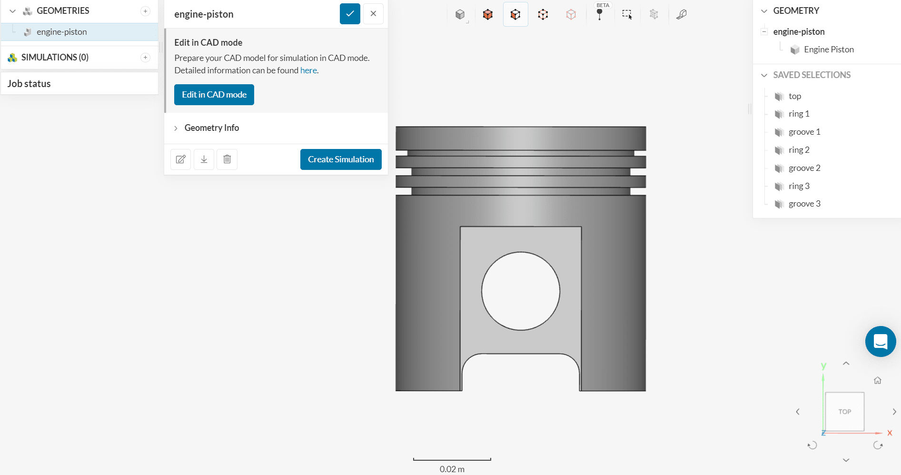Open the 'here' documentation link
The image size is (901, 475).
pos(308,70)
